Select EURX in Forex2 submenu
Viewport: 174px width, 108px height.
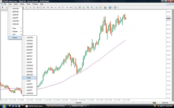pos(30,81)
